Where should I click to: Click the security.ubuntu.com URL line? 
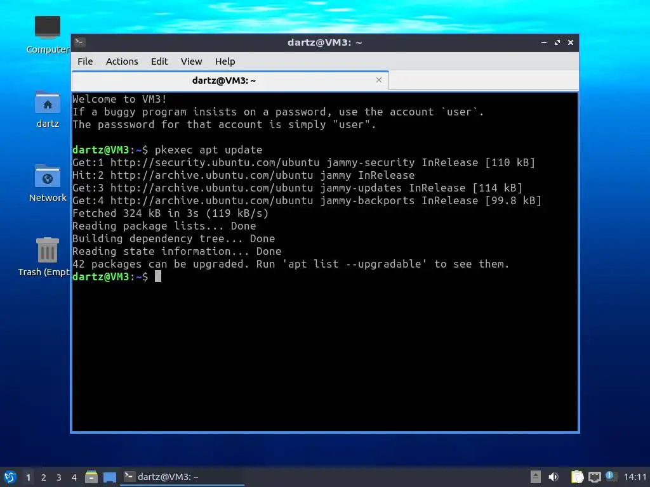point(304,162)
